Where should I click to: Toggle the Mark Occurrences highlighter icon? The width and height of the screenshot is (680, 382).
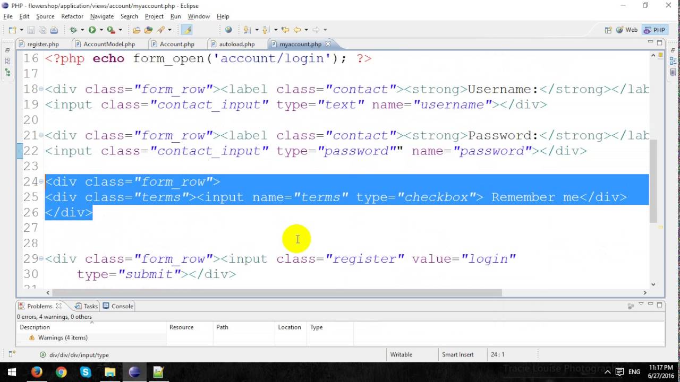(x=186, y=30)
